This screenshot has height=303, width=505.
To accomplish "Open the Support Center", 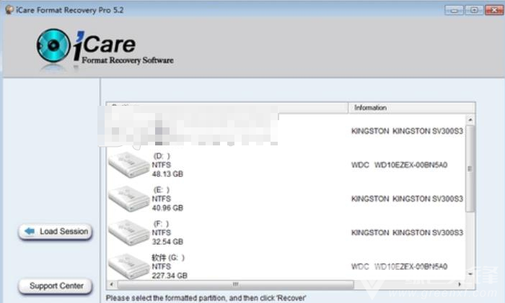I will pos(56,286).
